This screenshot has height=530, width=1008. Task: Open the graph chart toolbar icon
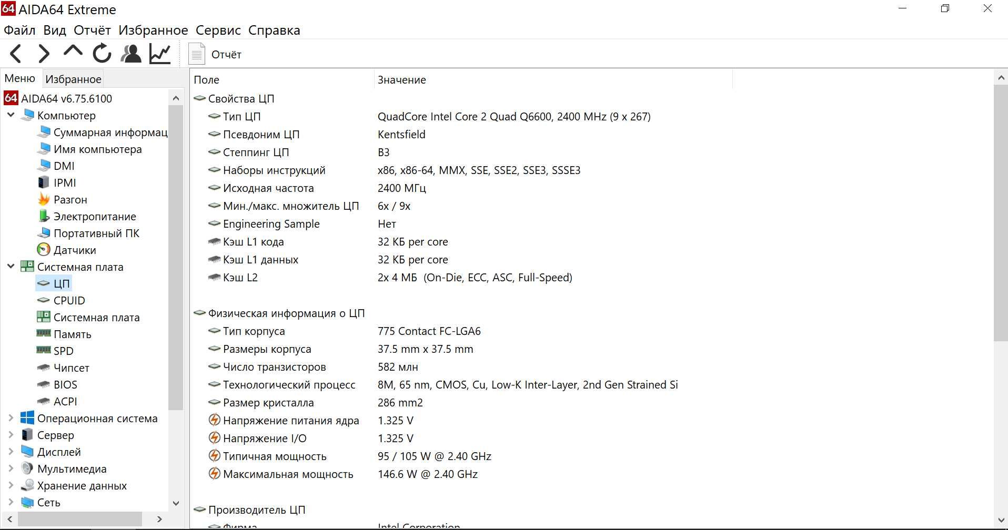pos(160,54)
